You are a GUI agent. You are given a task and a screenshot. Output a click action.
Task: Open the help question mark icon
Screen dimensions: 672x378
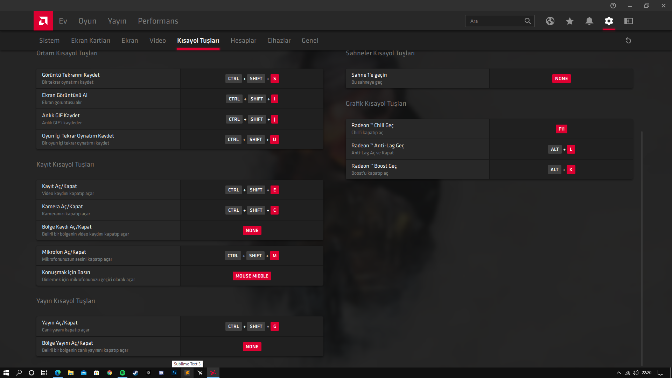pyautogui.click(x=613, y=6)
